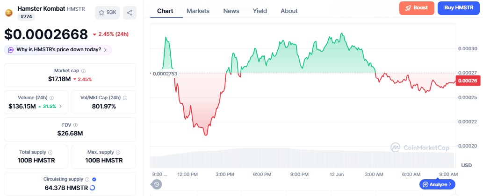Expand 'Why is HMSTR's price down today?'
483x196 pixels.
tap(58, 50)
